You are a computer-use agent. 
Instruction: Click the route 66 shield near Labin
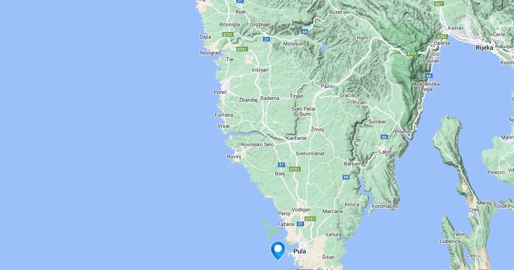click(384, 137)
